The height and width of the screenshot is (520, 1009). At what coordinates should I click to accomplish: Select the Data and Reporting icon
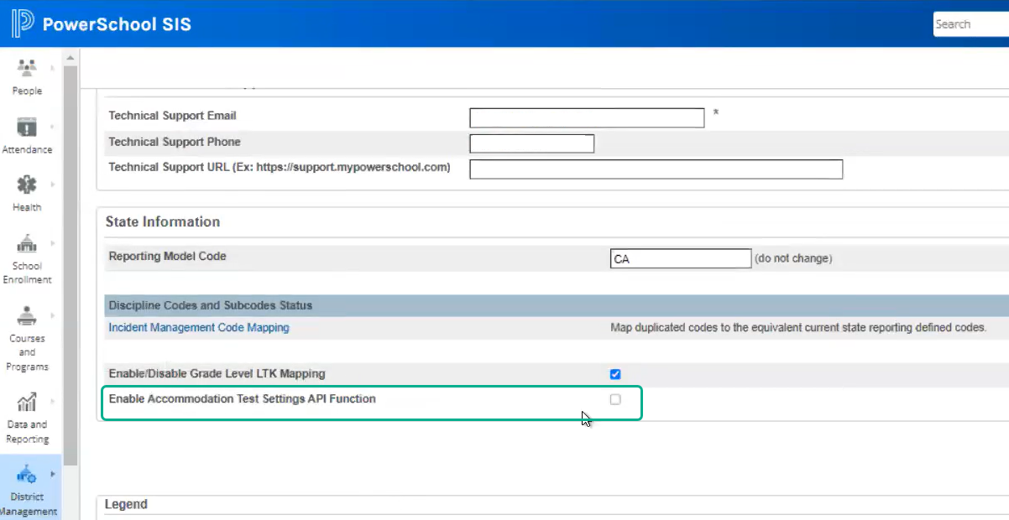tap(28, 403)
